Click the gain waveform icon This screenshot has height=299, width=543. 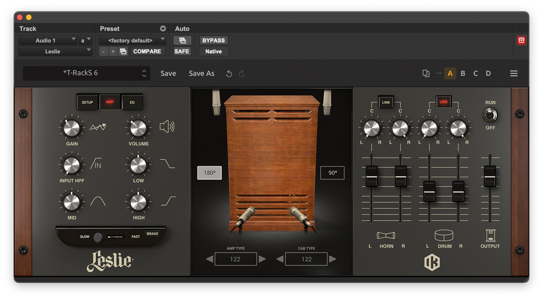[x=98, y=128]
